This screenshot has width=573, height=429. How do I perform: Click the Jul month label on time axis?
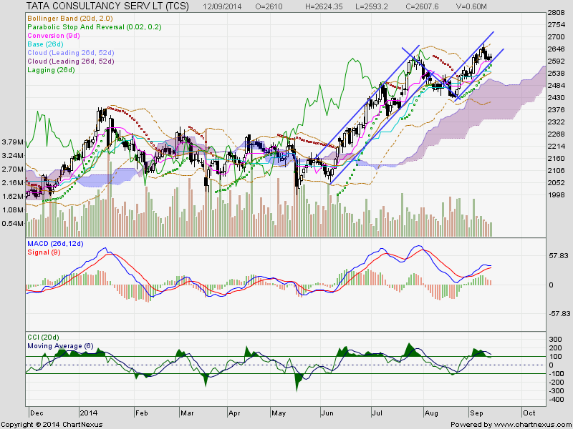click(x=377, y=413)
